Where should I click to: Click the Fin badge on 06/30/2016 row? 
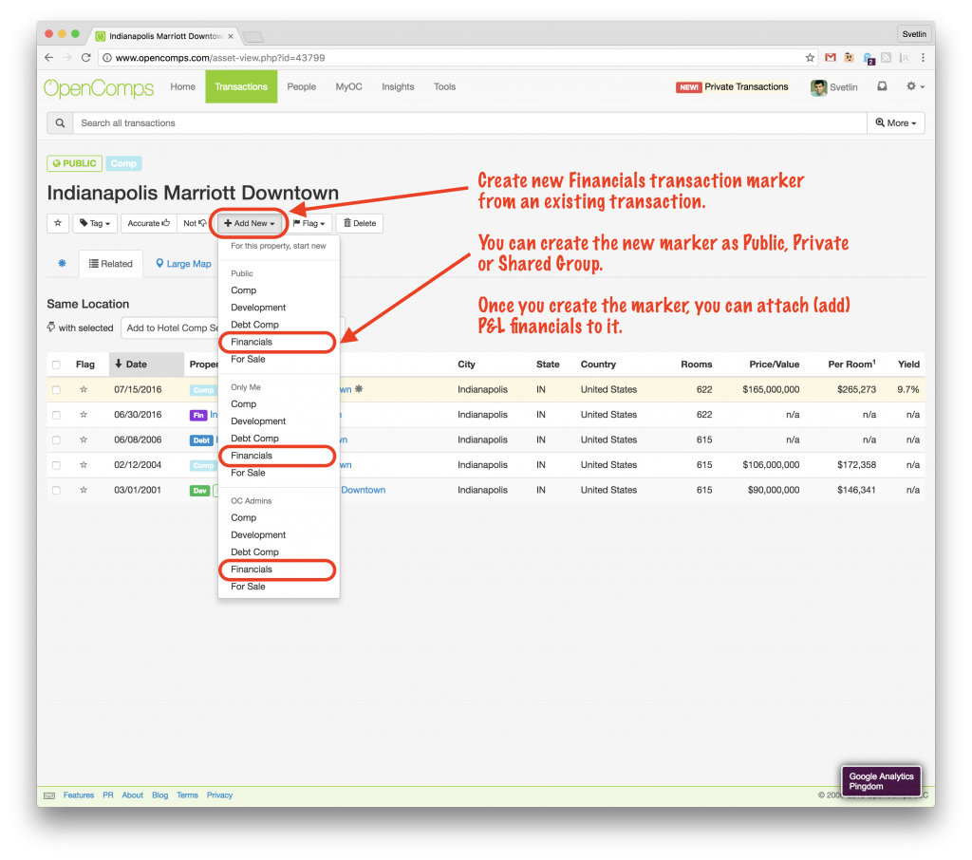pos(198,415)
